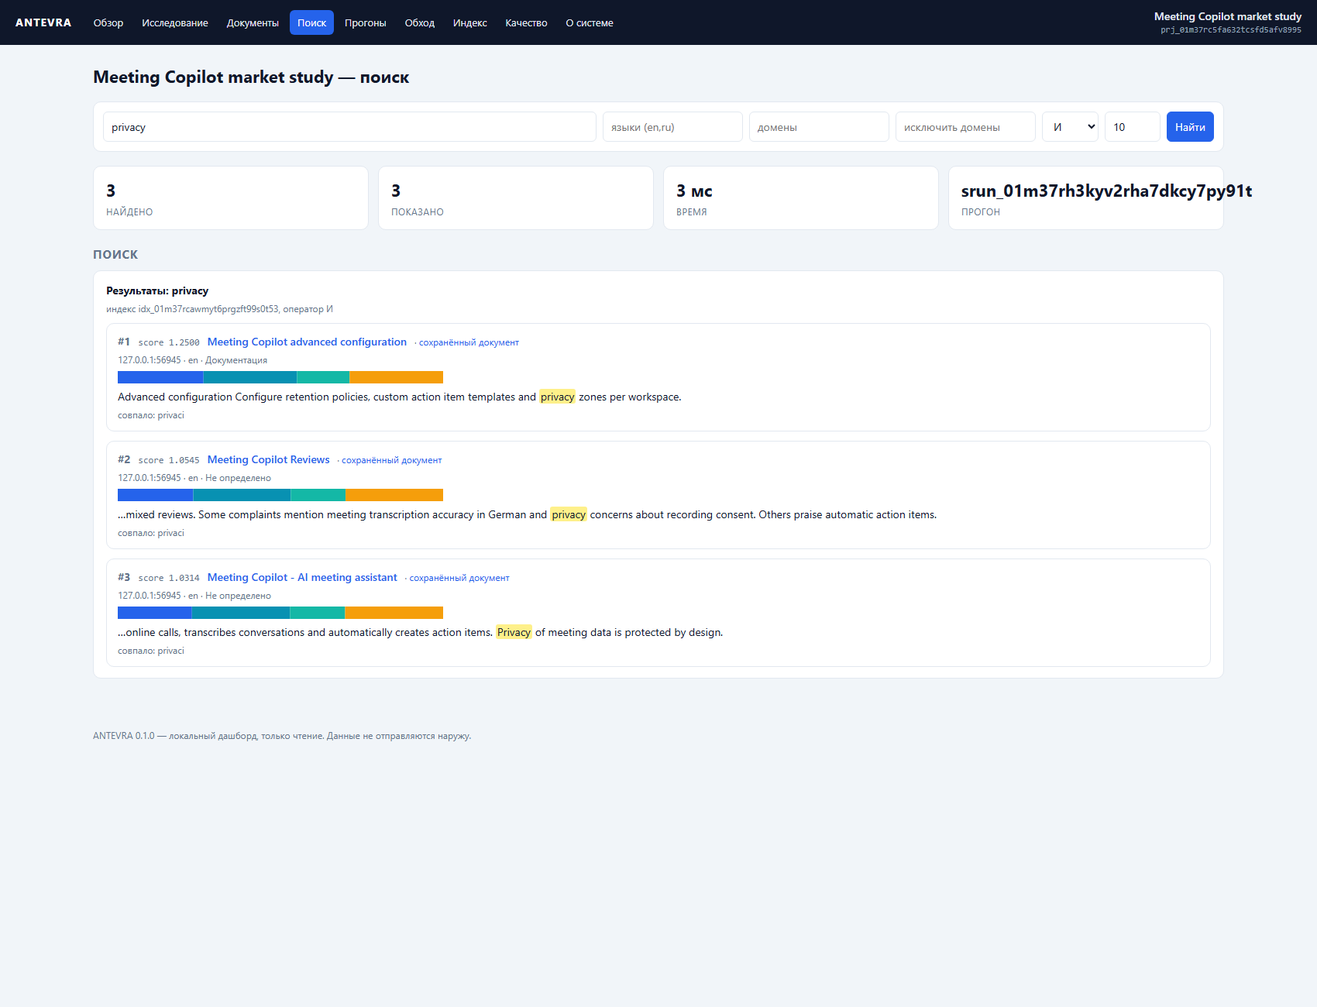Select the active Поиск tab
This screenshot has height=1007, width=1317.
[311, 22]
